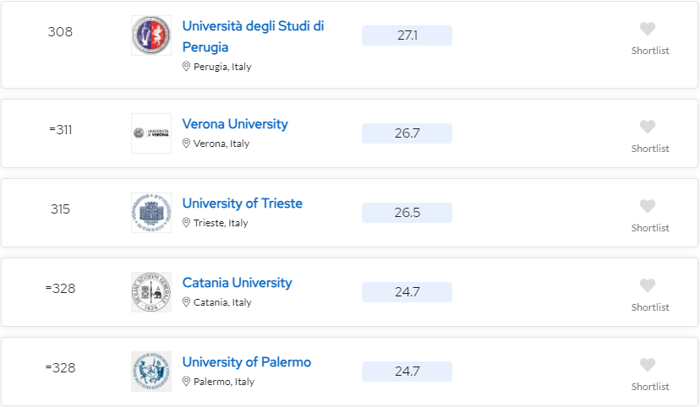Visit the University of Trieste link
The image size is (700, 407).
click(243, 203)
